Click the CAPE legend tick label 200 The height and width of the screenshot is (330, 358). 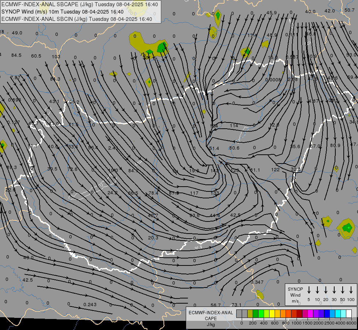click(253, 323)
